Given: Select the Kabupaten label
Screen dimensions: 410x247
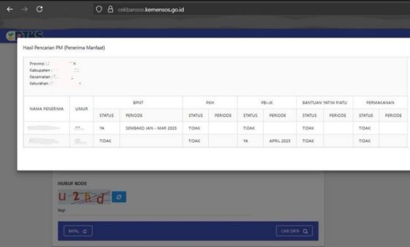Looking at the screenshot, I should (40, 70).
